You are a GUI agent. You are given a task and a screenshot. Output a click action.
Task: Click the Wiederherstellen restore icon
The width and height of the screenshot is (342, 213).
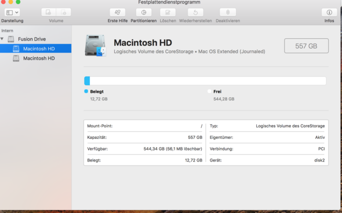(x=195, y=12)
